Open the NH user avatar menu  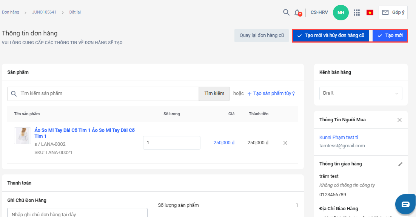tap(341, 12)
